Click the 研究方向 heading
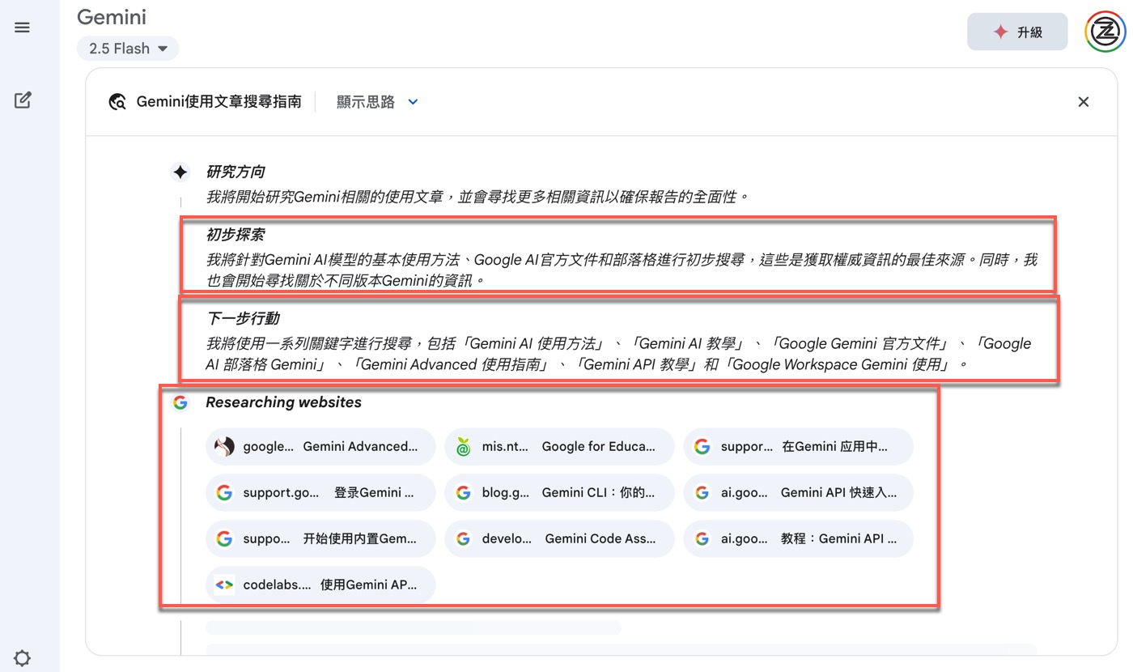1133x672 pixels. [x=236, y=172]
